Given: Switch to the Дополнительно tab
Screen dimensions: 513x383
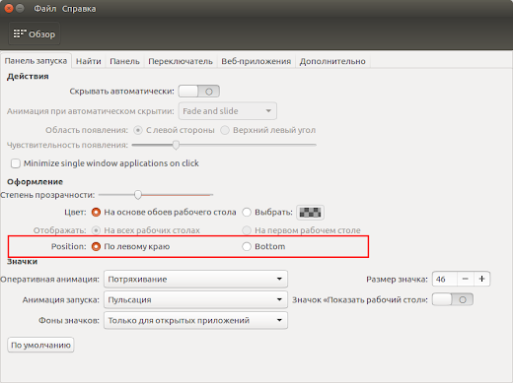Looking at the screenshot, I should (332, 61).
